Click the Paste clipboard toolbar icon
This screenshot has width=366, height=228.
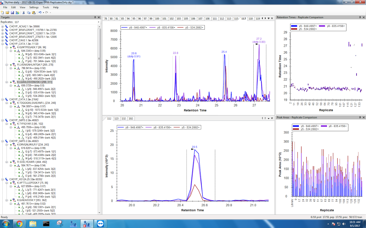tap(34, 12)
